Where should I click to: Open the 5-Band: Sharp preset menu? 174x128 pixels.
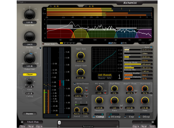(33, 122)
